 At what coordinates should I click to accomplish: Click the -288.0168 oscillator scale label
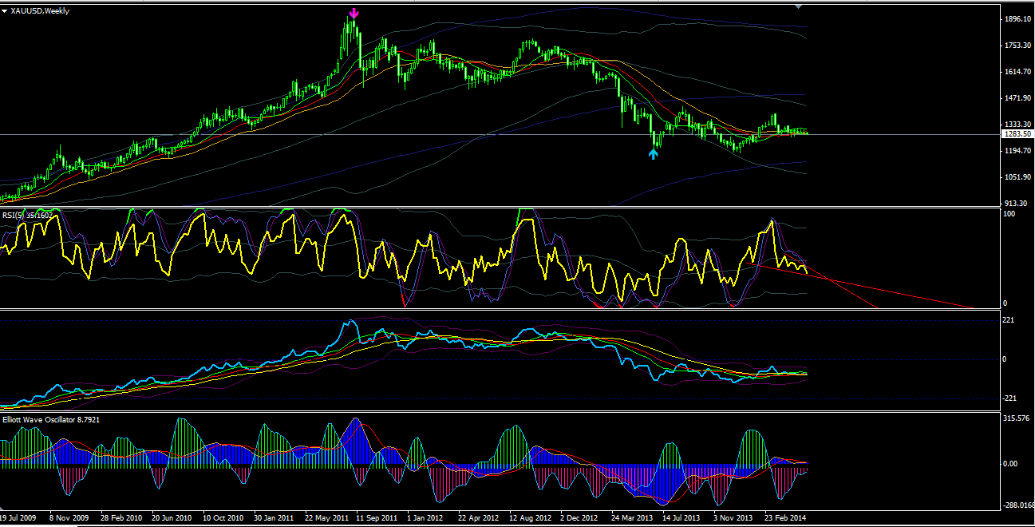(1017, 505)
